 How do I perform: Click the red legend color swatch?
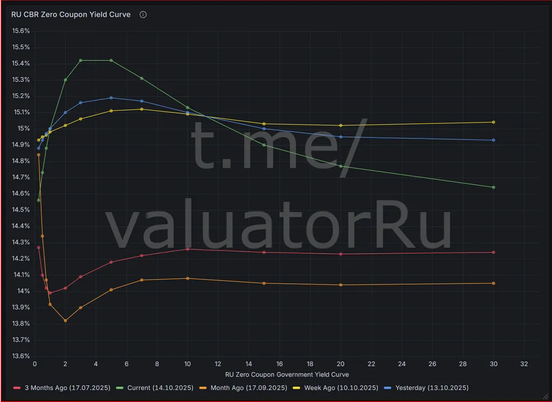coord(17,388)
